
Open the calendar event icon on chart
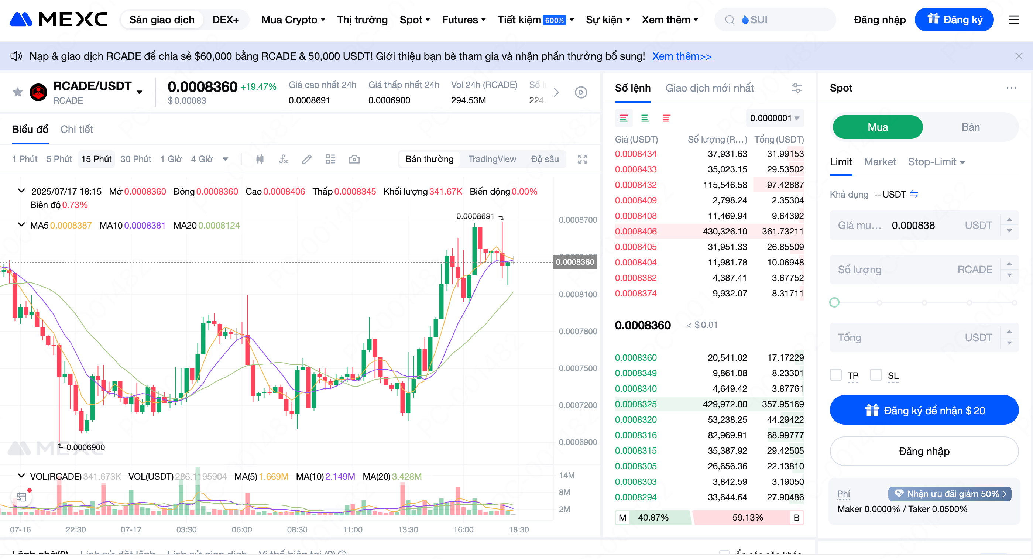point(22,497)
